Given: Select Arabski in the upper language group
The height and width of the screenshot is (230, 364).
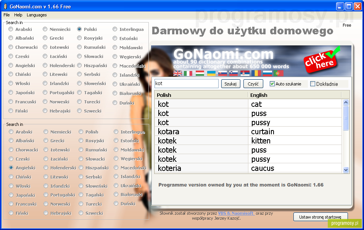Looking at the screenshot, I should pyautogui.click(x=11, y=29).
